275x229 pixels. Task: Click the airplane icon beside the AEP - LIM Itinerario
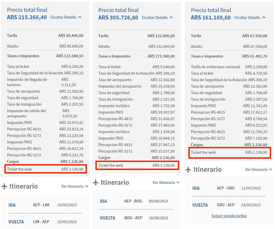tap(4, 186)
